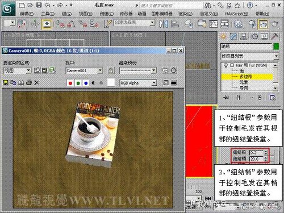The width and height of the screenshot is (284, 213).
Task: Open the MAXScript(M) menu
Action: pos(237,14)
